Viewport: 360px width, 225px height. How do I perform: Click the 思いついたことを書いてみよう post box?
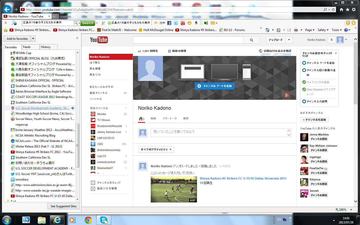[221, 132]
